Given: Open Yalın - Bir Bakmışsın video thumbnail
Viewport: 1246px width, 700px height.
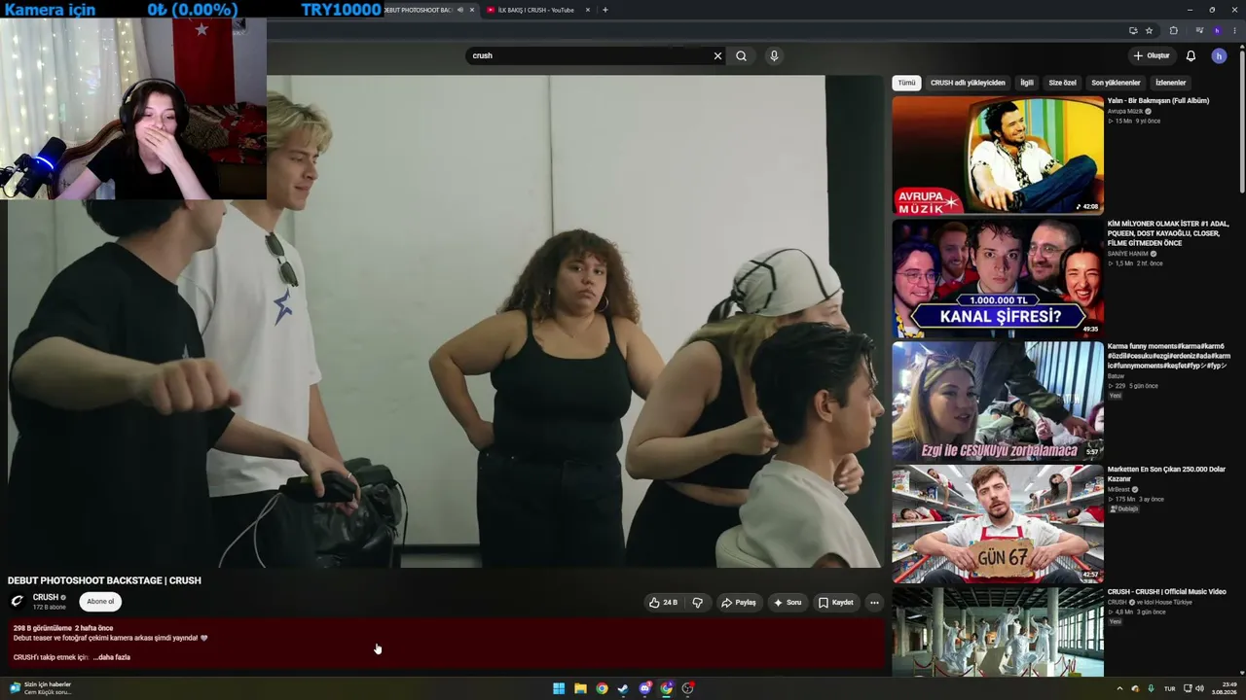Looking at the screenshot, I should [x=998, y=155].
